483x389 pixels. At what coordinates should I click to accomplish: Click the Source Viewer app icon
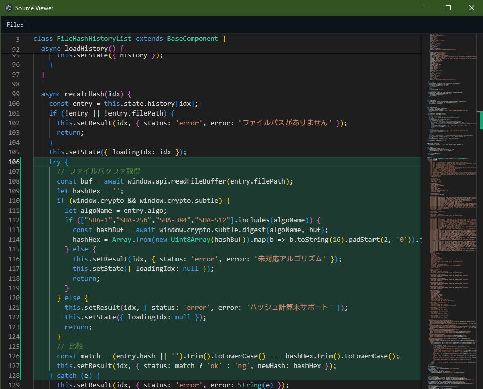point(8,8)
